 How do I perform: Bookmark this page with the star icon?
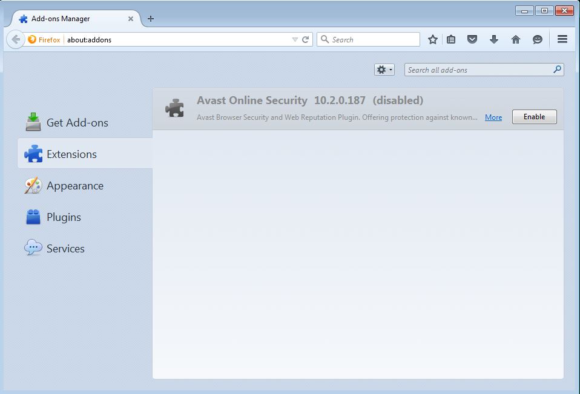click(x=432, y=39)
